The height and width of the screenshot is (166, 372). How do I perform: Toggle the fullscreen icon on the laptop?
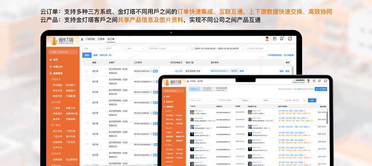(x=290, y=39)
